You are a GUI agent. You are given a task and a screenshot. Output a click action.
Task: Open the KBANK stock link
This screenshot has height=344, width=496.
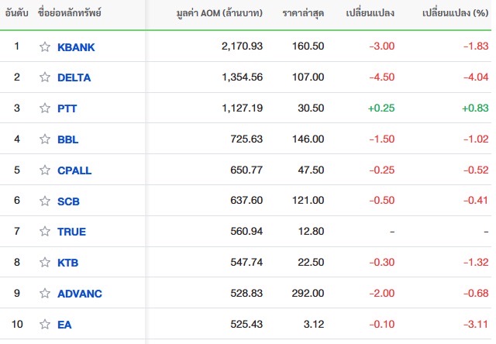click(x=76, y=47)
